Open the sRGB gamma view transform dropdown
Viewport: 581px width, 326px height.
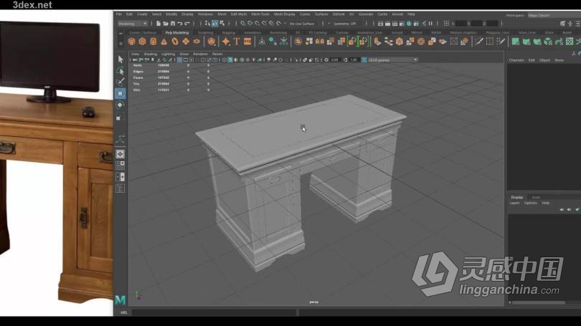click(393, 59)
